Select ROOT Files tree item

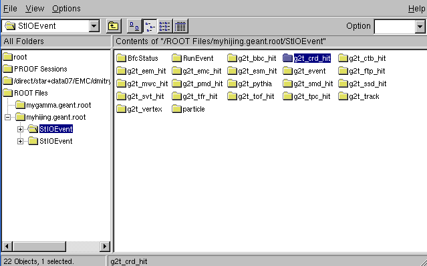point(25,93)
